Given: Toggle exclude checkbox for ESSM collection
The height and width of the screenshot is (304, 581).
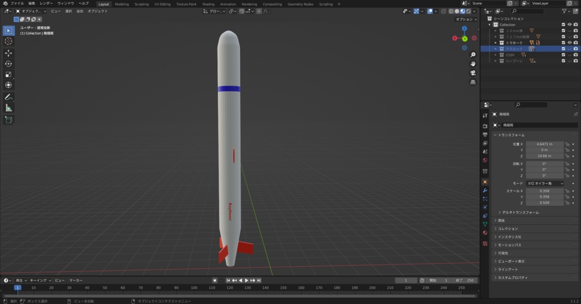Looking at the screenshot, I should pyautogui.click(x=563, y=55).
